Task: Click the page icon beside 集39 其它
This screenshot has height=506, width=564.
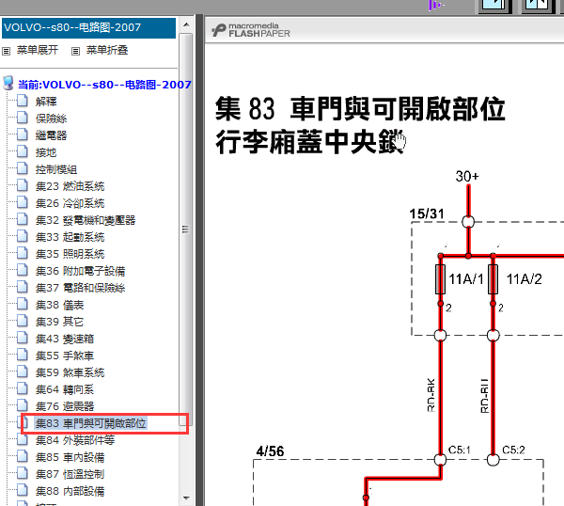Action: 23,321
